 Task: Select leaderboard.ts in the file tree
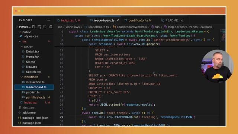[x=34, y=87]
